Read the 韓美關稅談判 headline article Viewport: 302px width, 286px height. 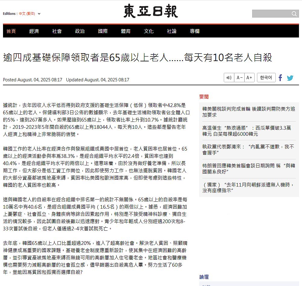pyautogui.click(x=249, y=112)
